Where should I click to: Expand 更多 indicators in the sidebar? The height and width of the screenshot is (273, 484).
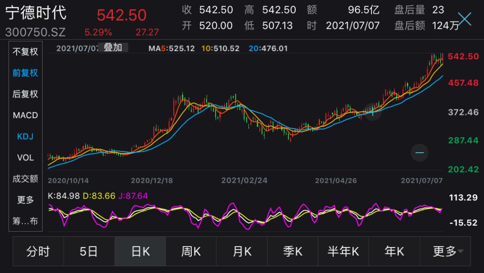click(25, 200)
